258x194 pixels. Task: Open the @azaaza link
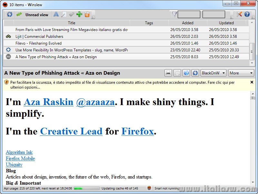point(95,102)
